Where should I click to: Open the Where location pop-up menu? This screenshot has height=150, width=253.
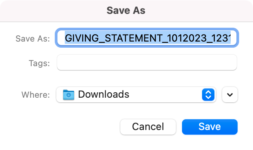click(136, 95)
